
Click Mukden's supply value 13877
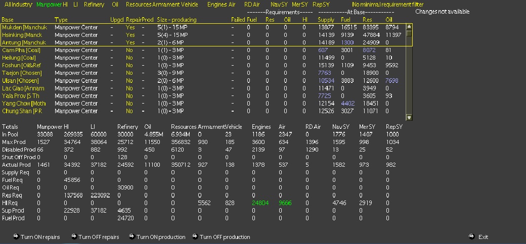coord(326,27)
